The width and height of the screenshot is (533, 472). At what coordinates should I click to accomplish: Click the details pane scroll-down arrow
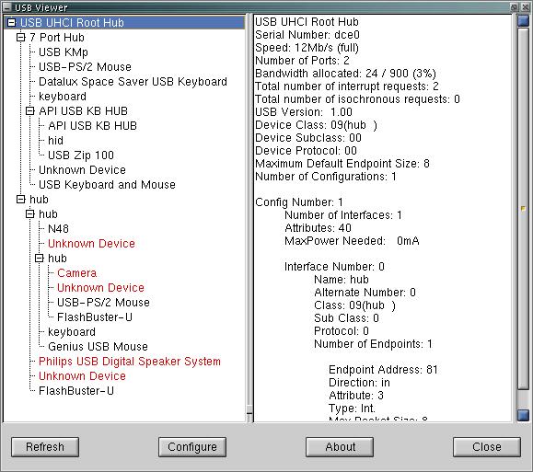tap(524, 415)
